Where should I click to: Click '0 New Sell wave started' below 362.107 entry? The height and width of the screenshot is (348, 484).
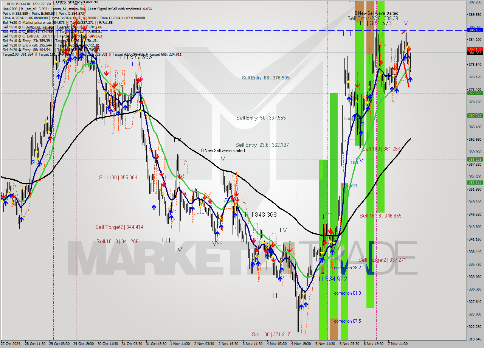pos(223,151)
